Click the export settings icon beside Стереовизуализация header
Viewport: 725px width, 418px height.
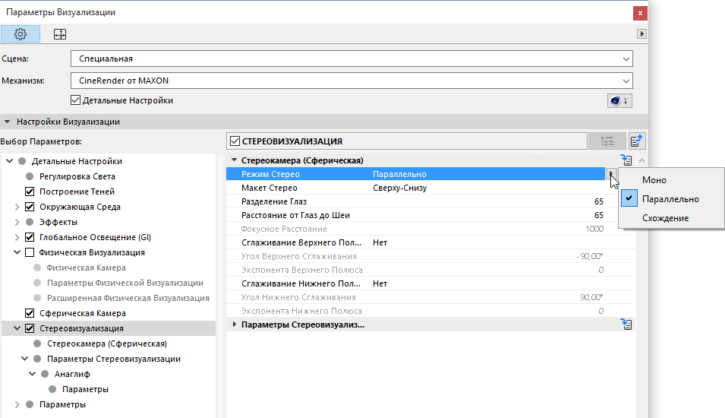click(636, 141)
